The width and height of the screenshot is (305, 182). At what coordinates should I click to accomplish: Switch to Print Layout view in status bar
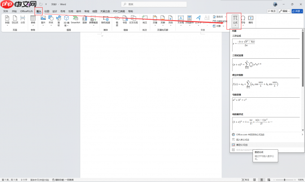pyautogui.click(x=261, y=180)
